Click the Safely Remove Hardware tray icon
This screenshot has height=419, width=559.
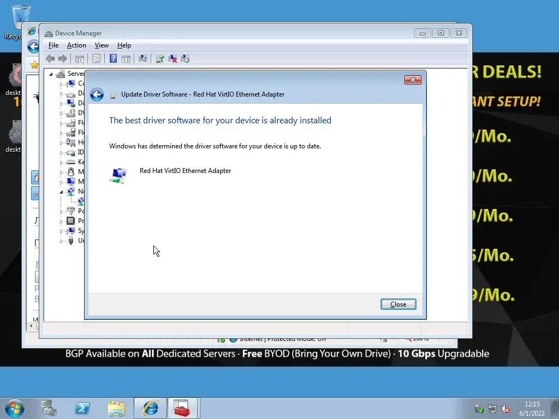tap(479, 409)
